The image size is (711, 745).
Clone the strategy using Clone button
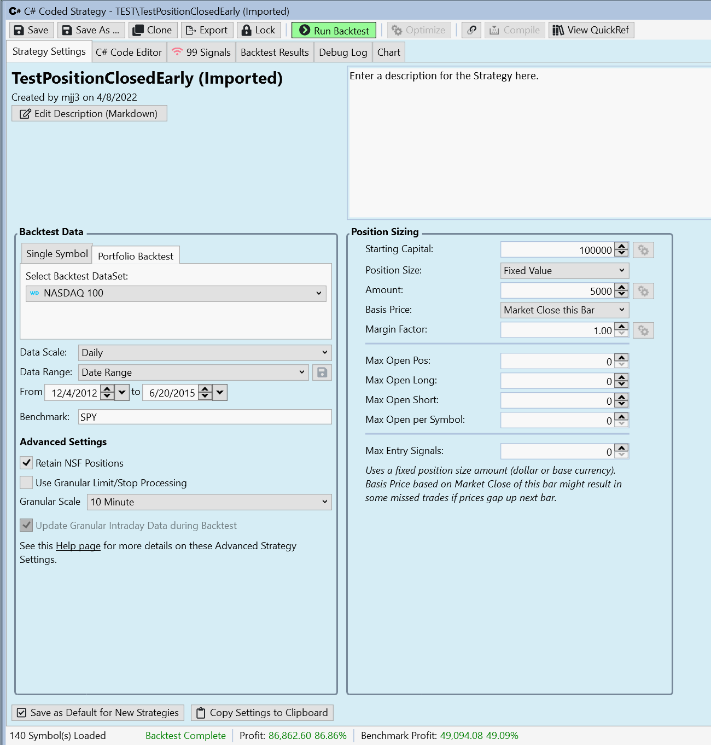click(x=153, y=30)
